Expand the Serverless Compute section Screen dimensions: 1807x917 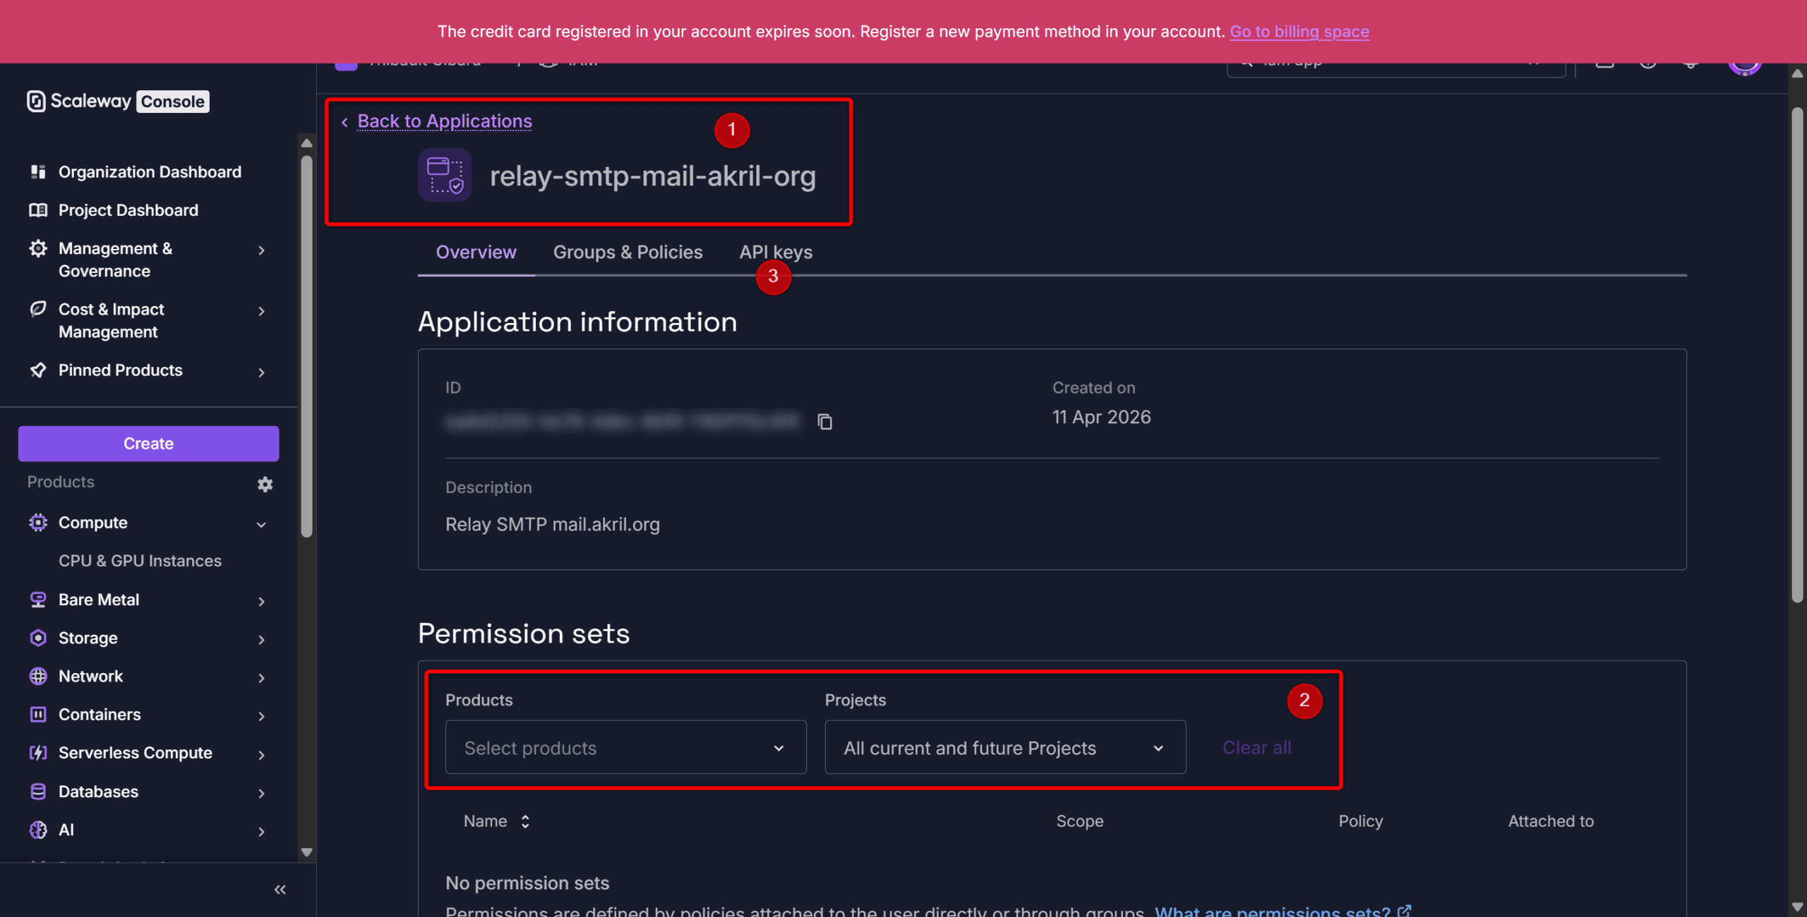[x=261, y=754]
